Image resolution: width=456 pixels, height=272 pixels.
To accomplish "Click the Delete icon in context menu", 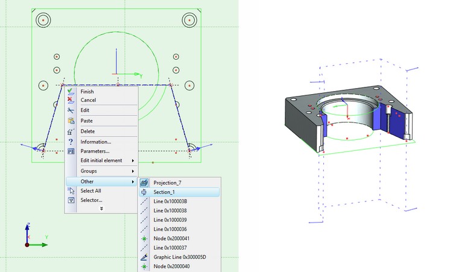I will click(x=71, y=131).
